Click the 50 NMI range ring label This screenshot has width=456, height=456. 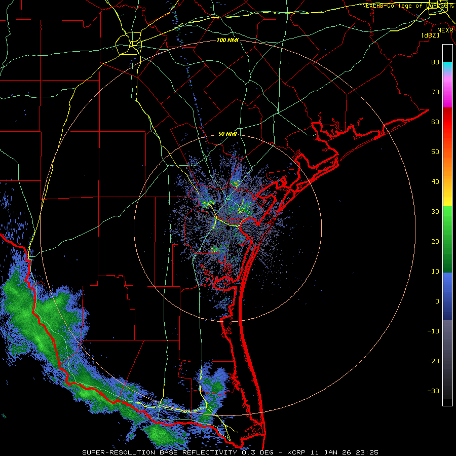(227, 134)
